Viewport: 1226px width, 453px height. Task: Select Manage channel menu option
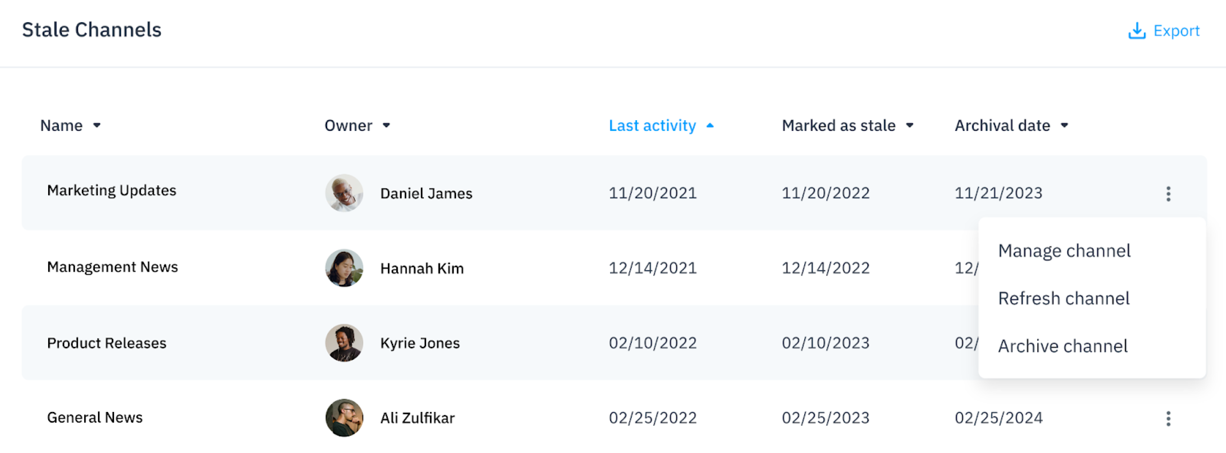pos(1064,251)
